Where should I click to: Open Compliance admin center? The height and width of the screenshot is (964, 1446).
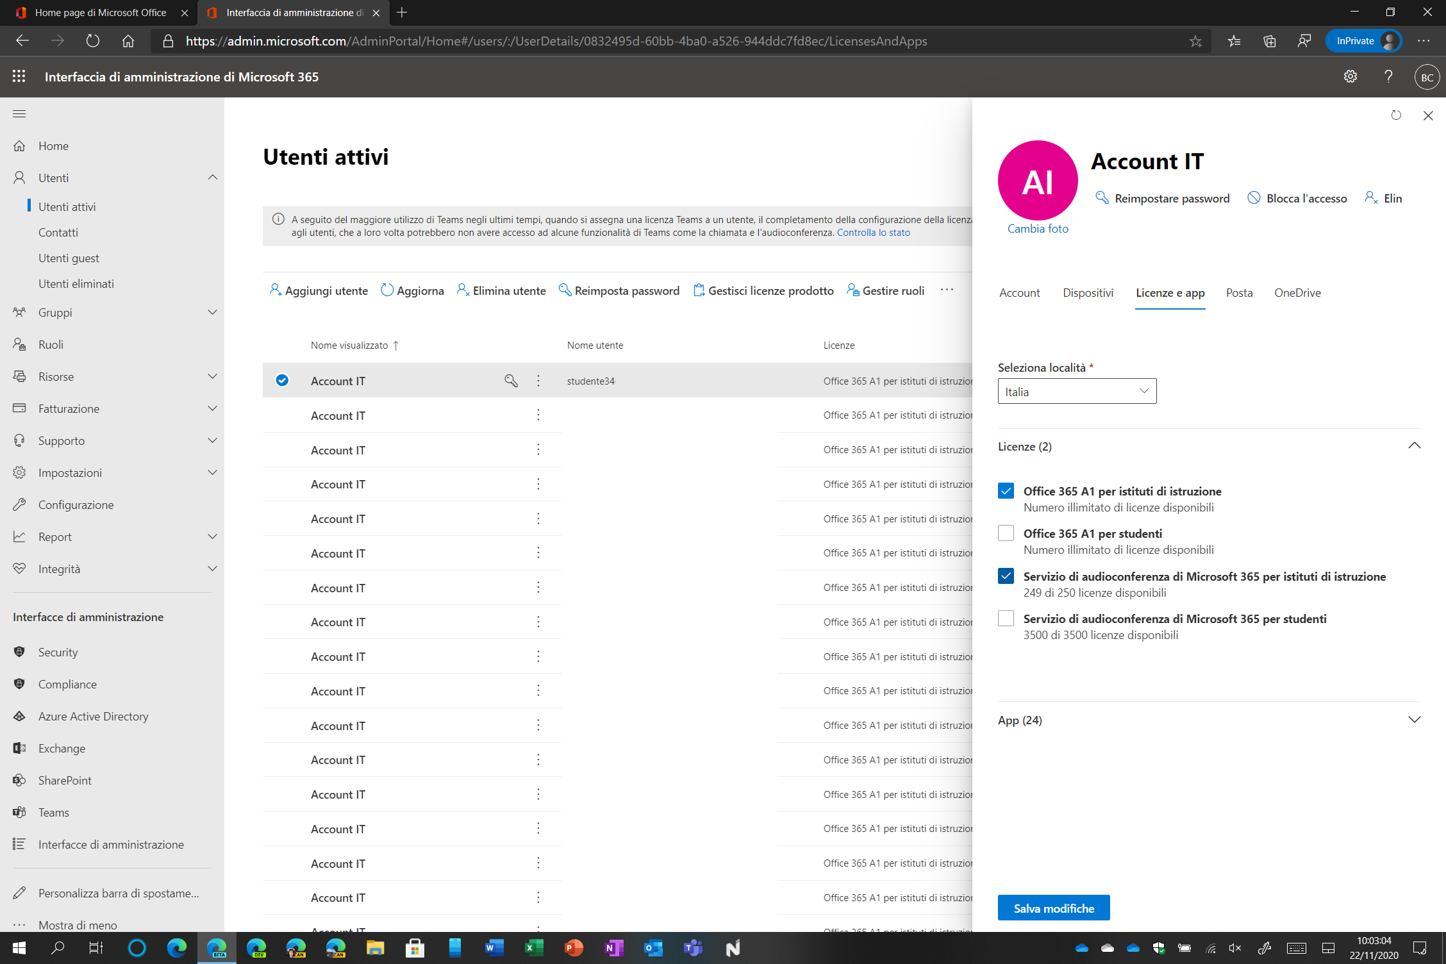coord(67,684)
